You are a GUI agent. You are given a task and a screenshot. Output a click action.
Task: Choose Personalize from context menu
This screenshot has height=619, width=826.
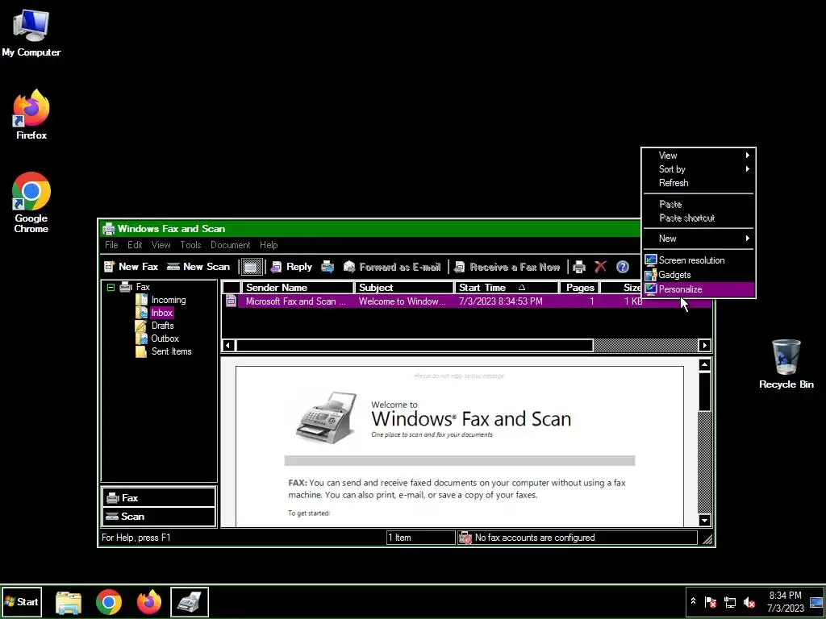(699, 289)
